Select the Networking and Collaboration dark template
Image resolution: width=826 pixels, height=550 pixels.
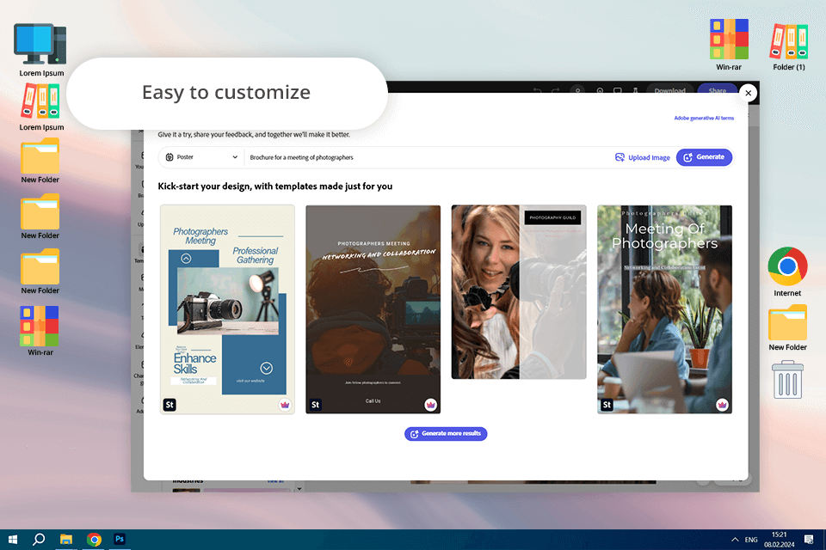[x=373, y=309]
